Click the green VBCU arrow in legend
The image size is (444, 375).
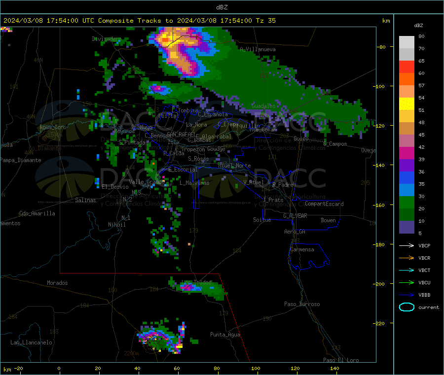click(407, 282)
